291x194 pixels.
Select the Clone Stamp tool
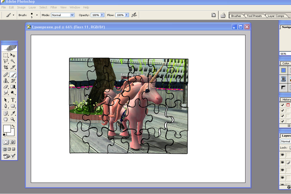(6, 81)
